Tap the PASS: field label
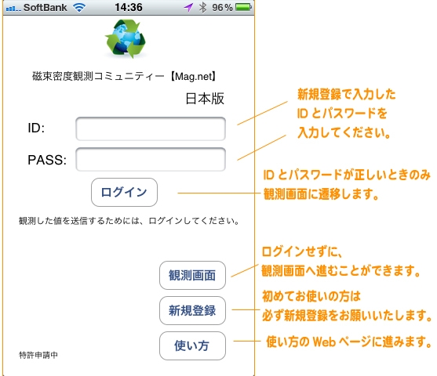 pos(47,160)
